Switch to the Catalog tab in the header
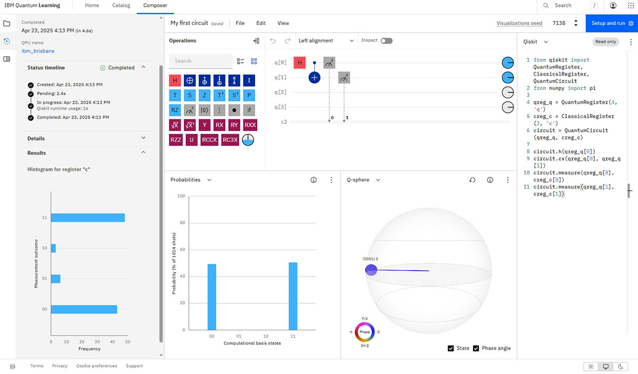Screen dimensions: 638x374 (121, 5)
